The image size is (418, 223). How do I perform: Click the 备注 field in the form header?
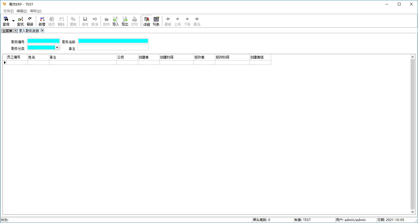(x=113, y=47)
